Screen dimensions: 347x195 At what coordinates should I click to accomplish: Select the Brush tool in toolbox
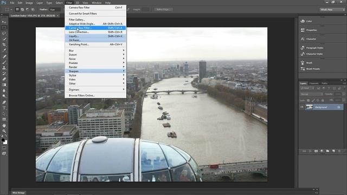pos(4,62)
